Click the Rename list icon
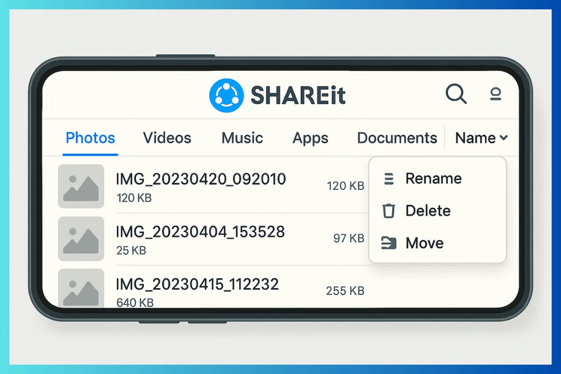The image size is (561, 374). pyautogui.click(x=388, y=179)
